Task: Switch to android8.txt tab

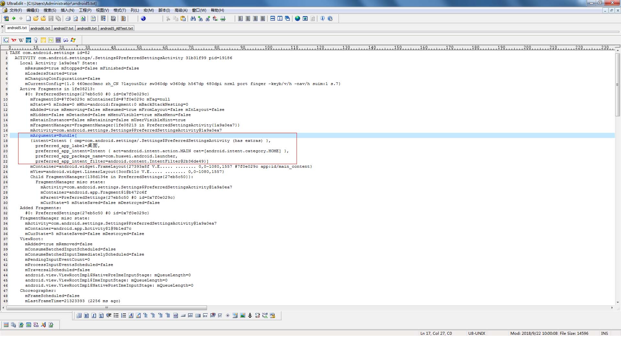Action: point(87,28)
